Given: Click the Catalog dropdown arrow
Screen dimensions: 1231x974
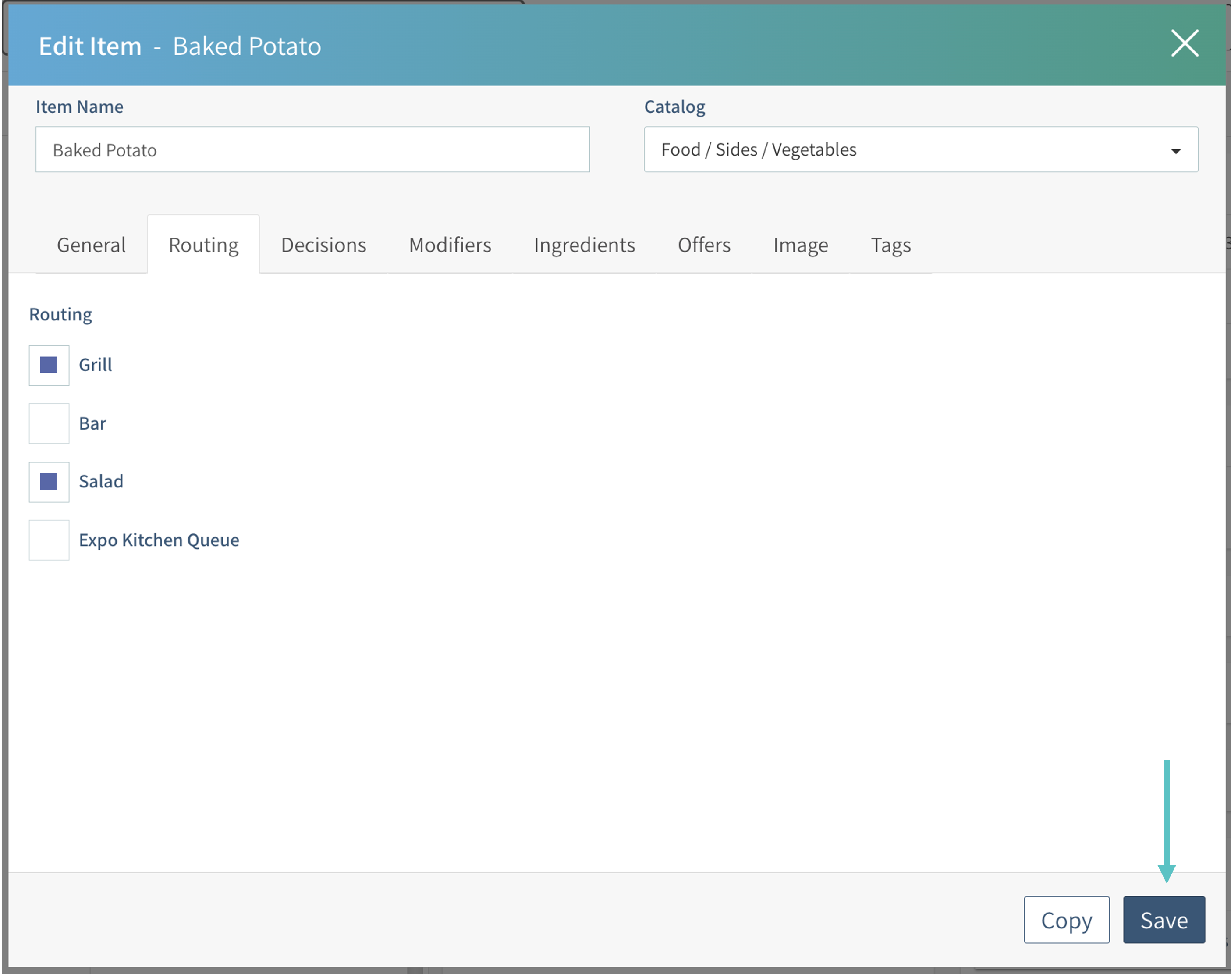Looking at the screenshot, I should coord(1175,150).
